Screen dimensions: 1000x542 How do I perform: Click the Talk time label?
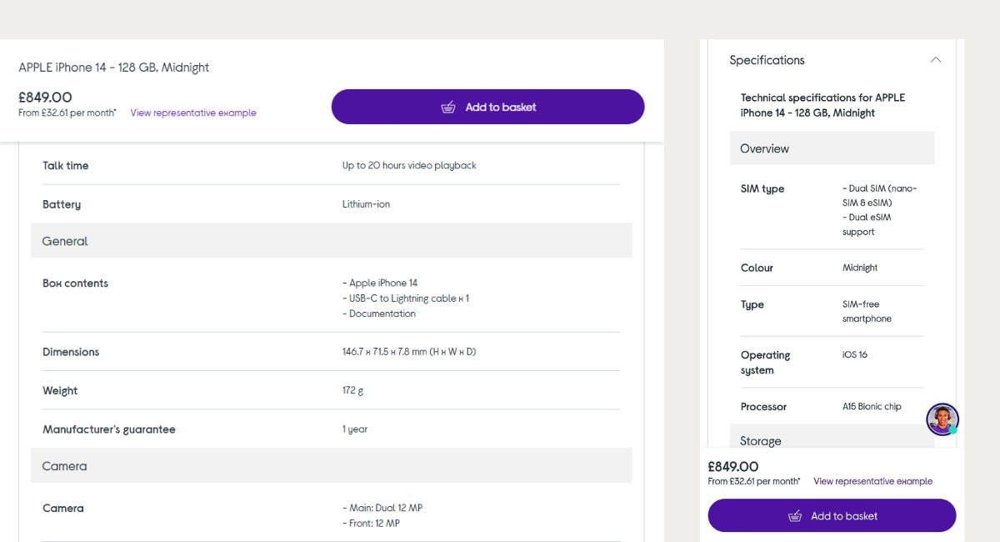point(66,165)
